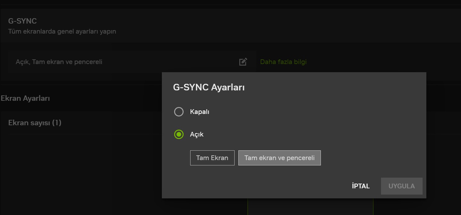Click the Açık label text
The width and height of the screenshot is (461, 215).
point(197,135)
